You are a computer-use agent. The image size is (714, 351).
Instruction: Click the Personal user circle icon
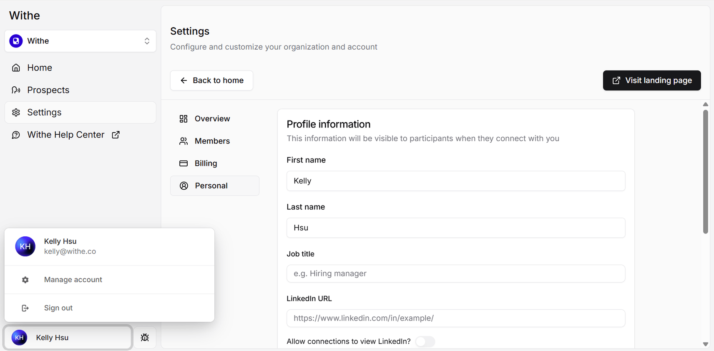click(x=184, y=186)
